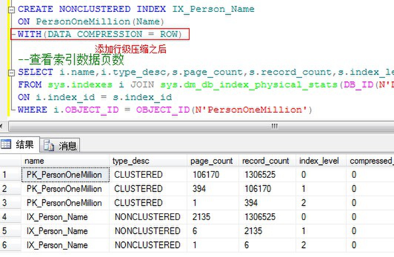Click the horizontal scrollbar of the editor
The width and height of the screenshot is (394, 257).
(x=201, y=126)
